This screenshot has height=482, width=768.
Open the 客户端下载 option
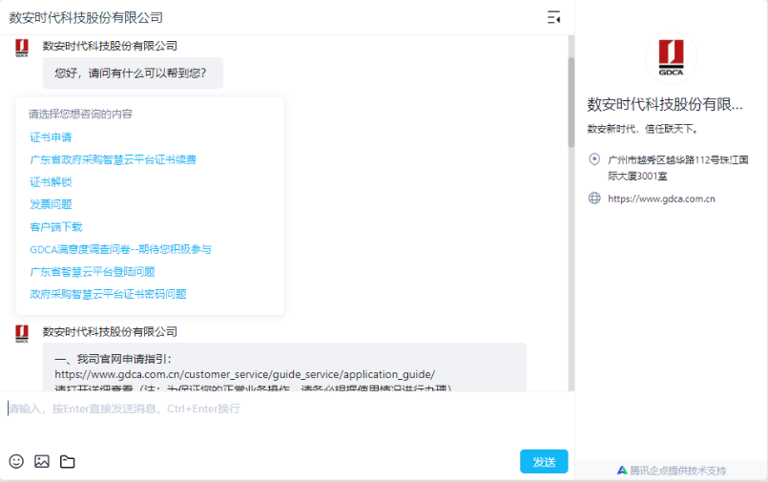(56, 227)
